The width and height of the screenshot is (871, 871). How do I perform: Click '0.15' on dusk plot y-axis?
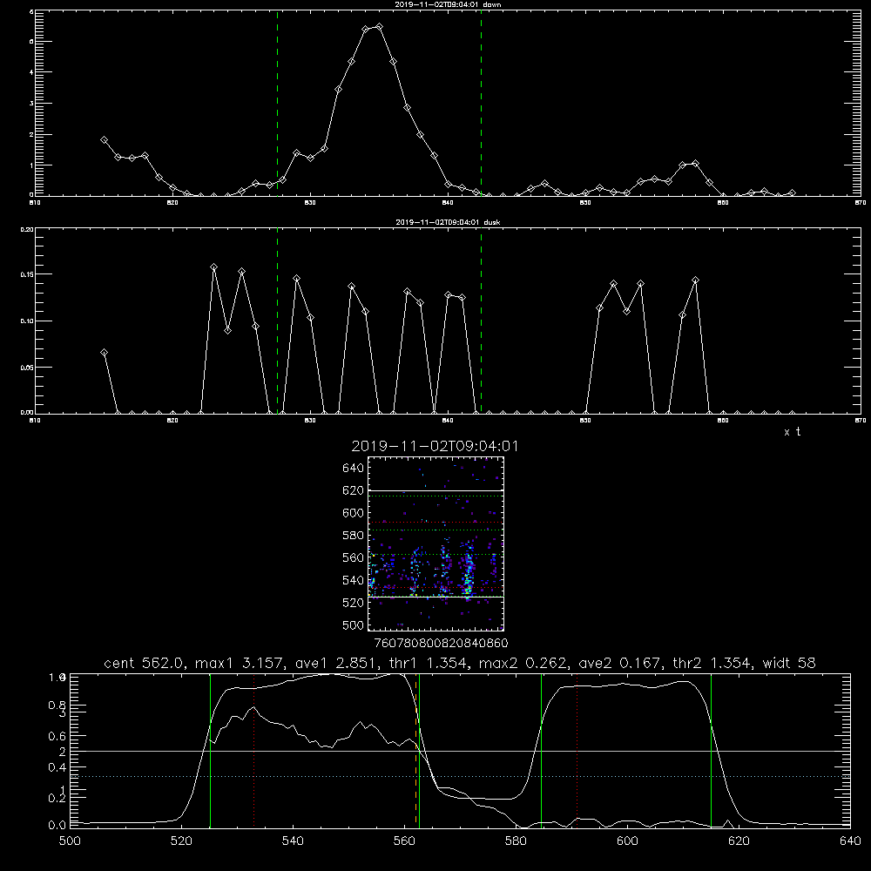[27, 274]
